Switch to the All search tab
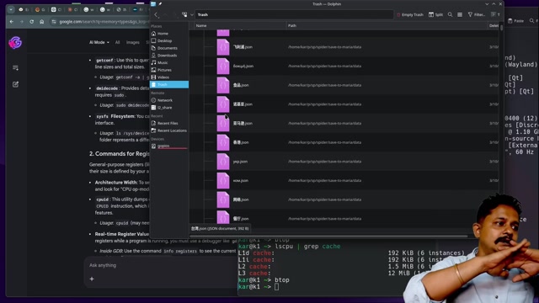The image size is (539, 303). (x=117, y=42)
